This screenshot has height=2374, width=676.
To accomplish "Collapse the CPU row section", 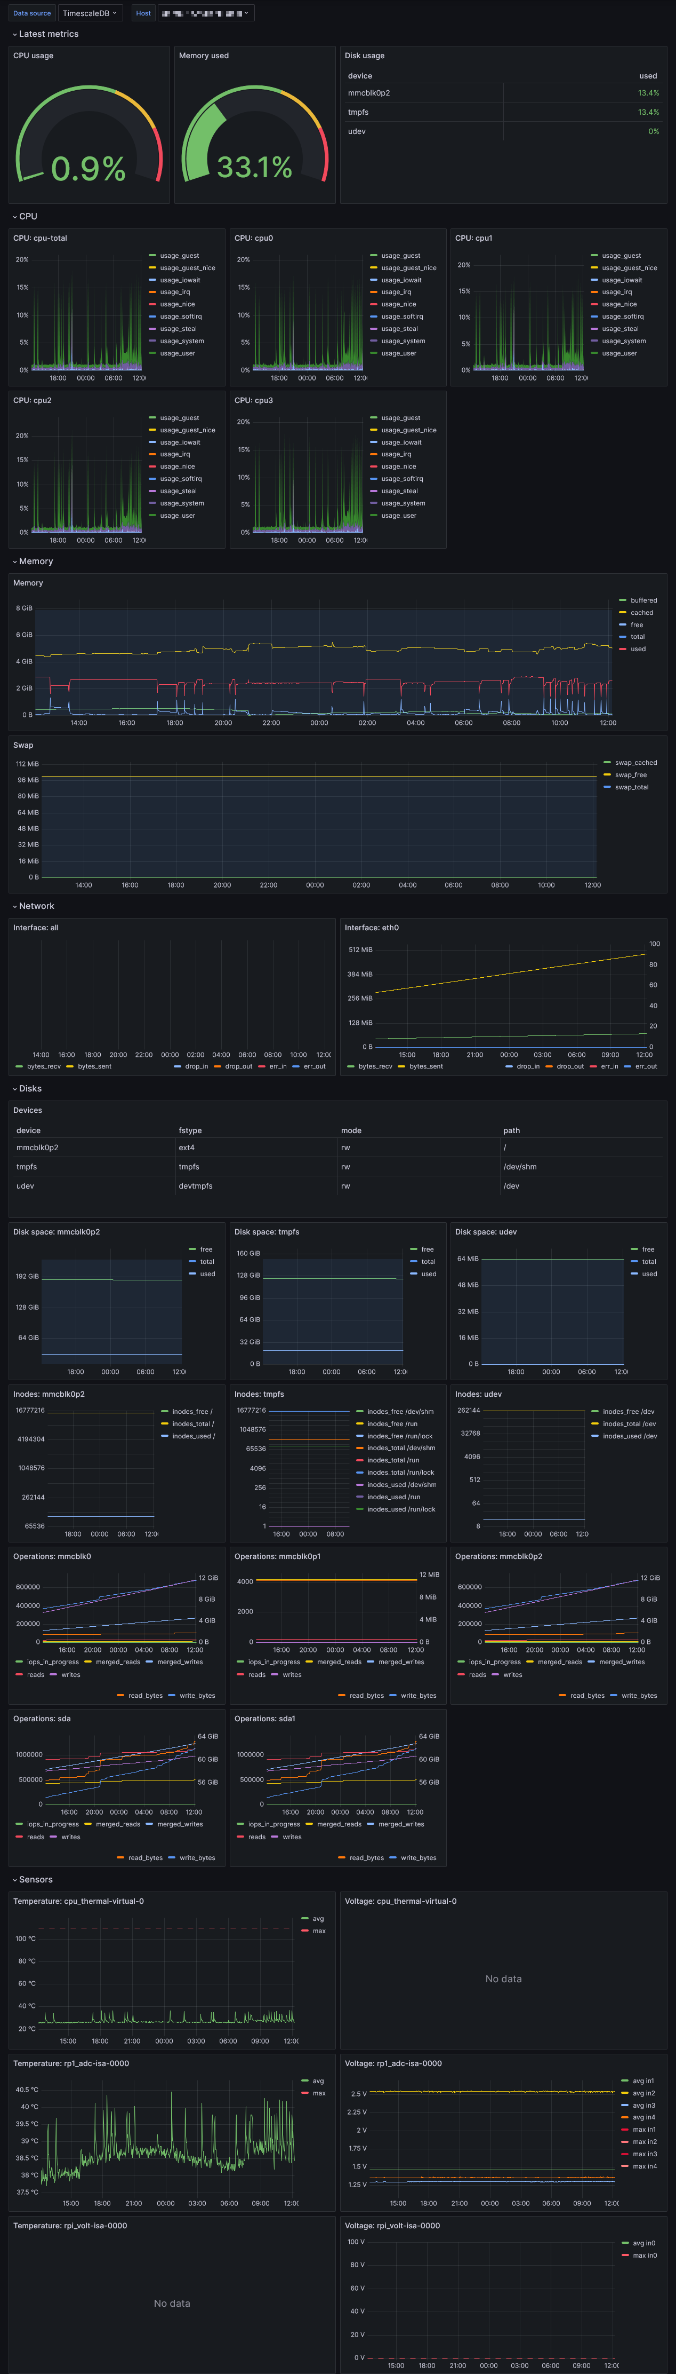I will (x=25, y=217).
